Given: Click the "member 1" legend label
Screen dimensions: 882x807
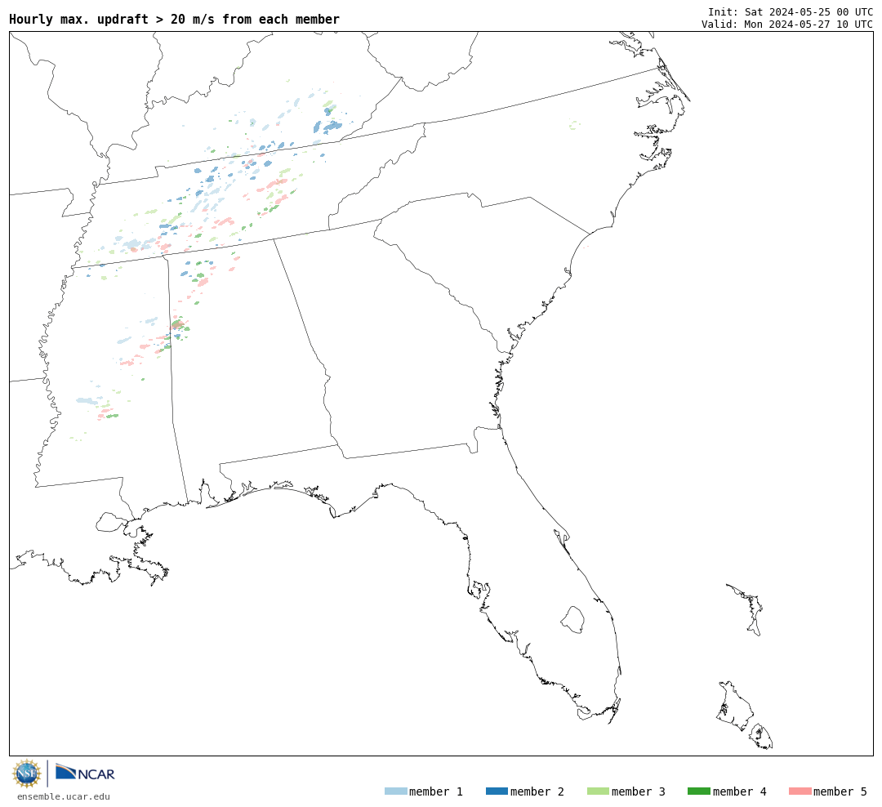Looking at the screenshot, I should tap(436, 791).
